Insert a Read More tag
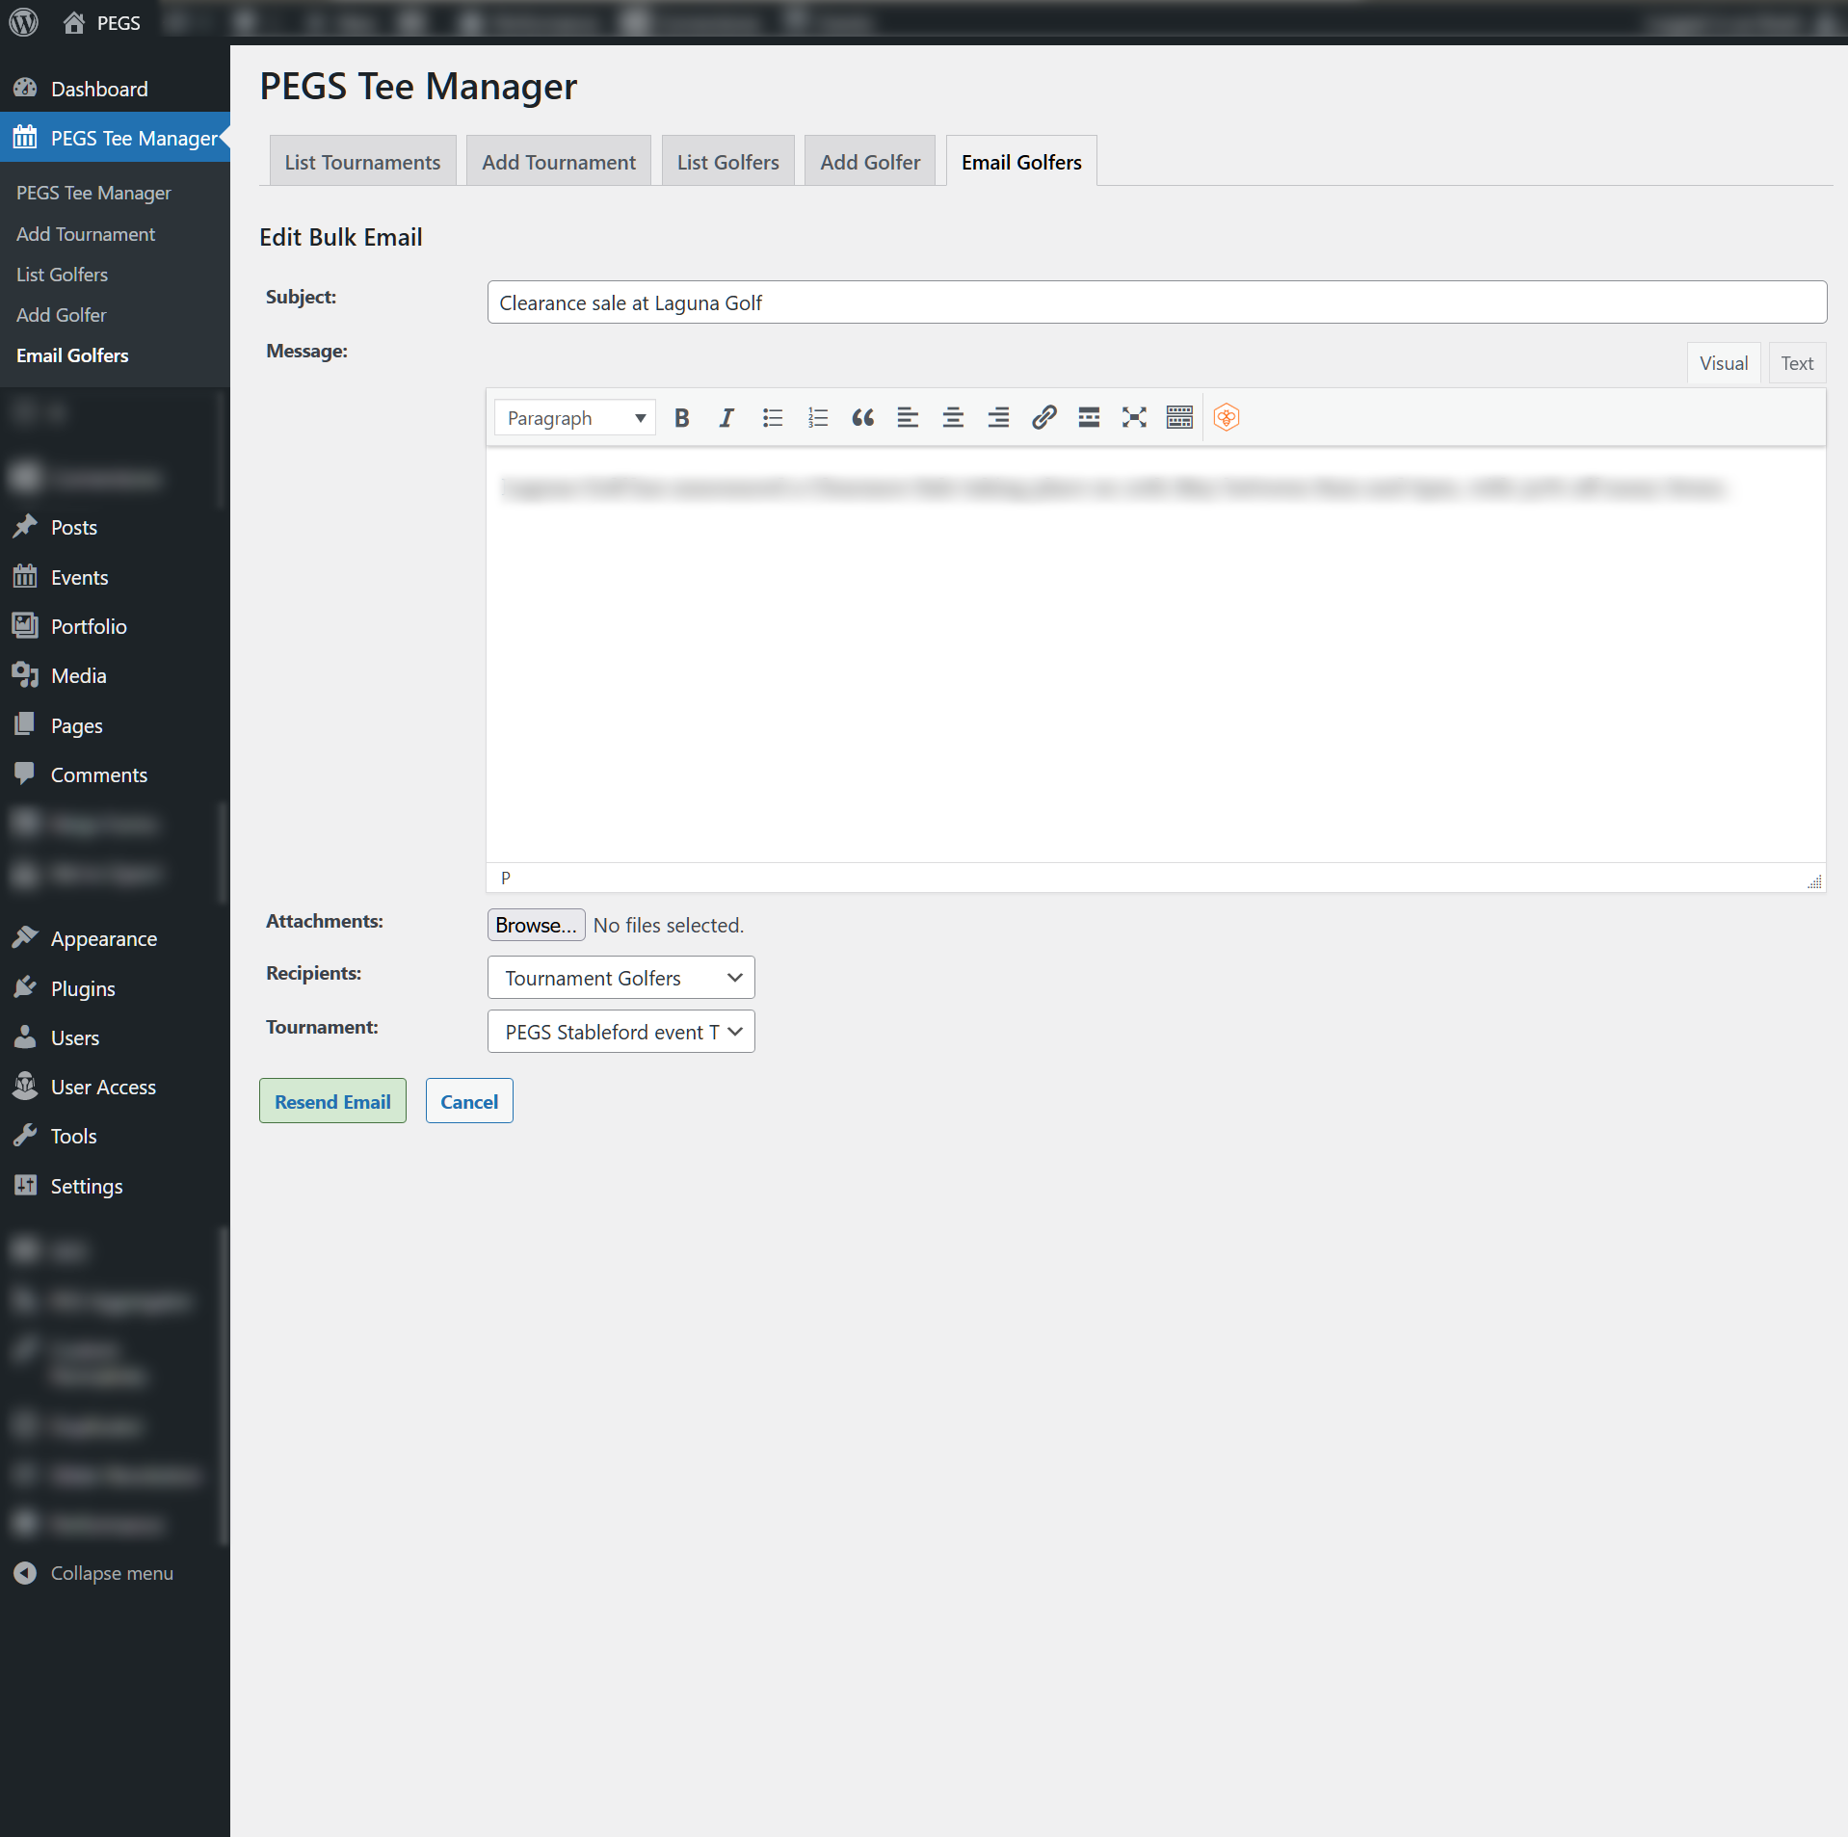Image resolution: width=1848 pixels, height=1837 pixels. coord(1089,418)
